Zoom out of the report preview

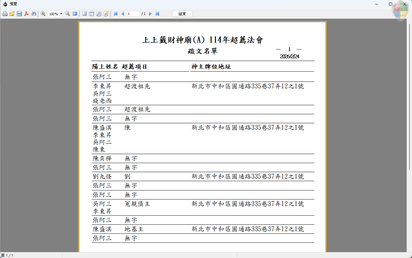pyautogui.click(x=67, y=14)
